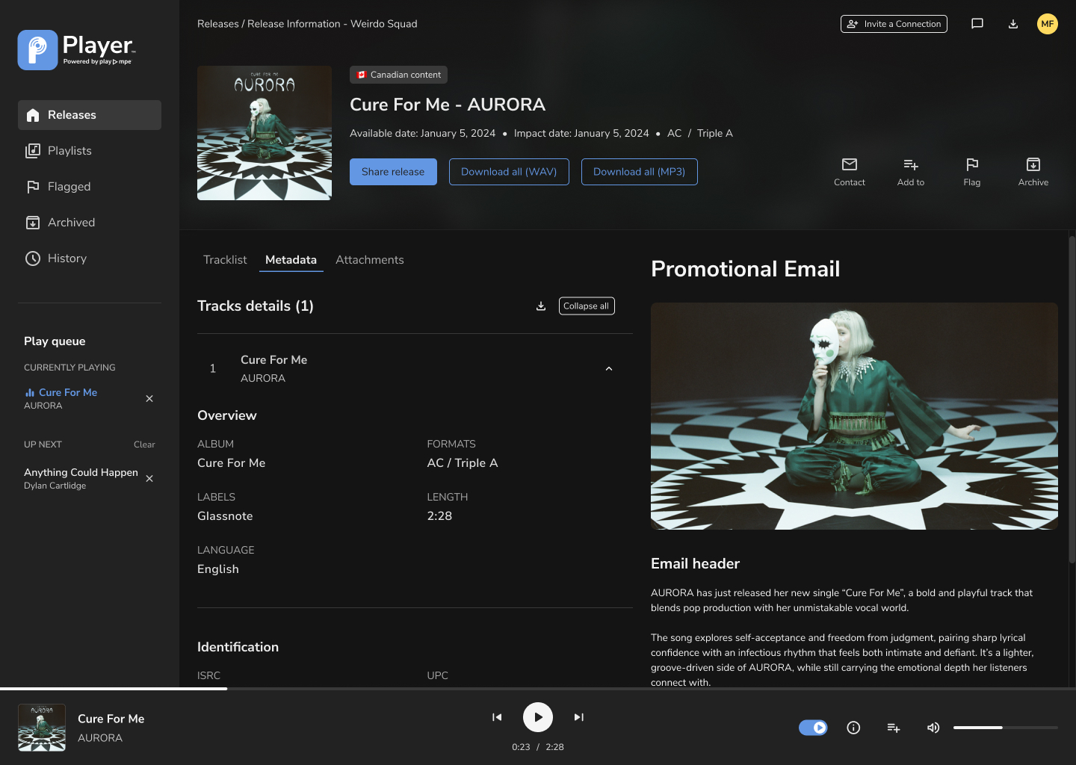The height and width of the screenshot is (765, 1076).
Task: Click the AURORA album cover thumbnail
Action: click(265, 133)
